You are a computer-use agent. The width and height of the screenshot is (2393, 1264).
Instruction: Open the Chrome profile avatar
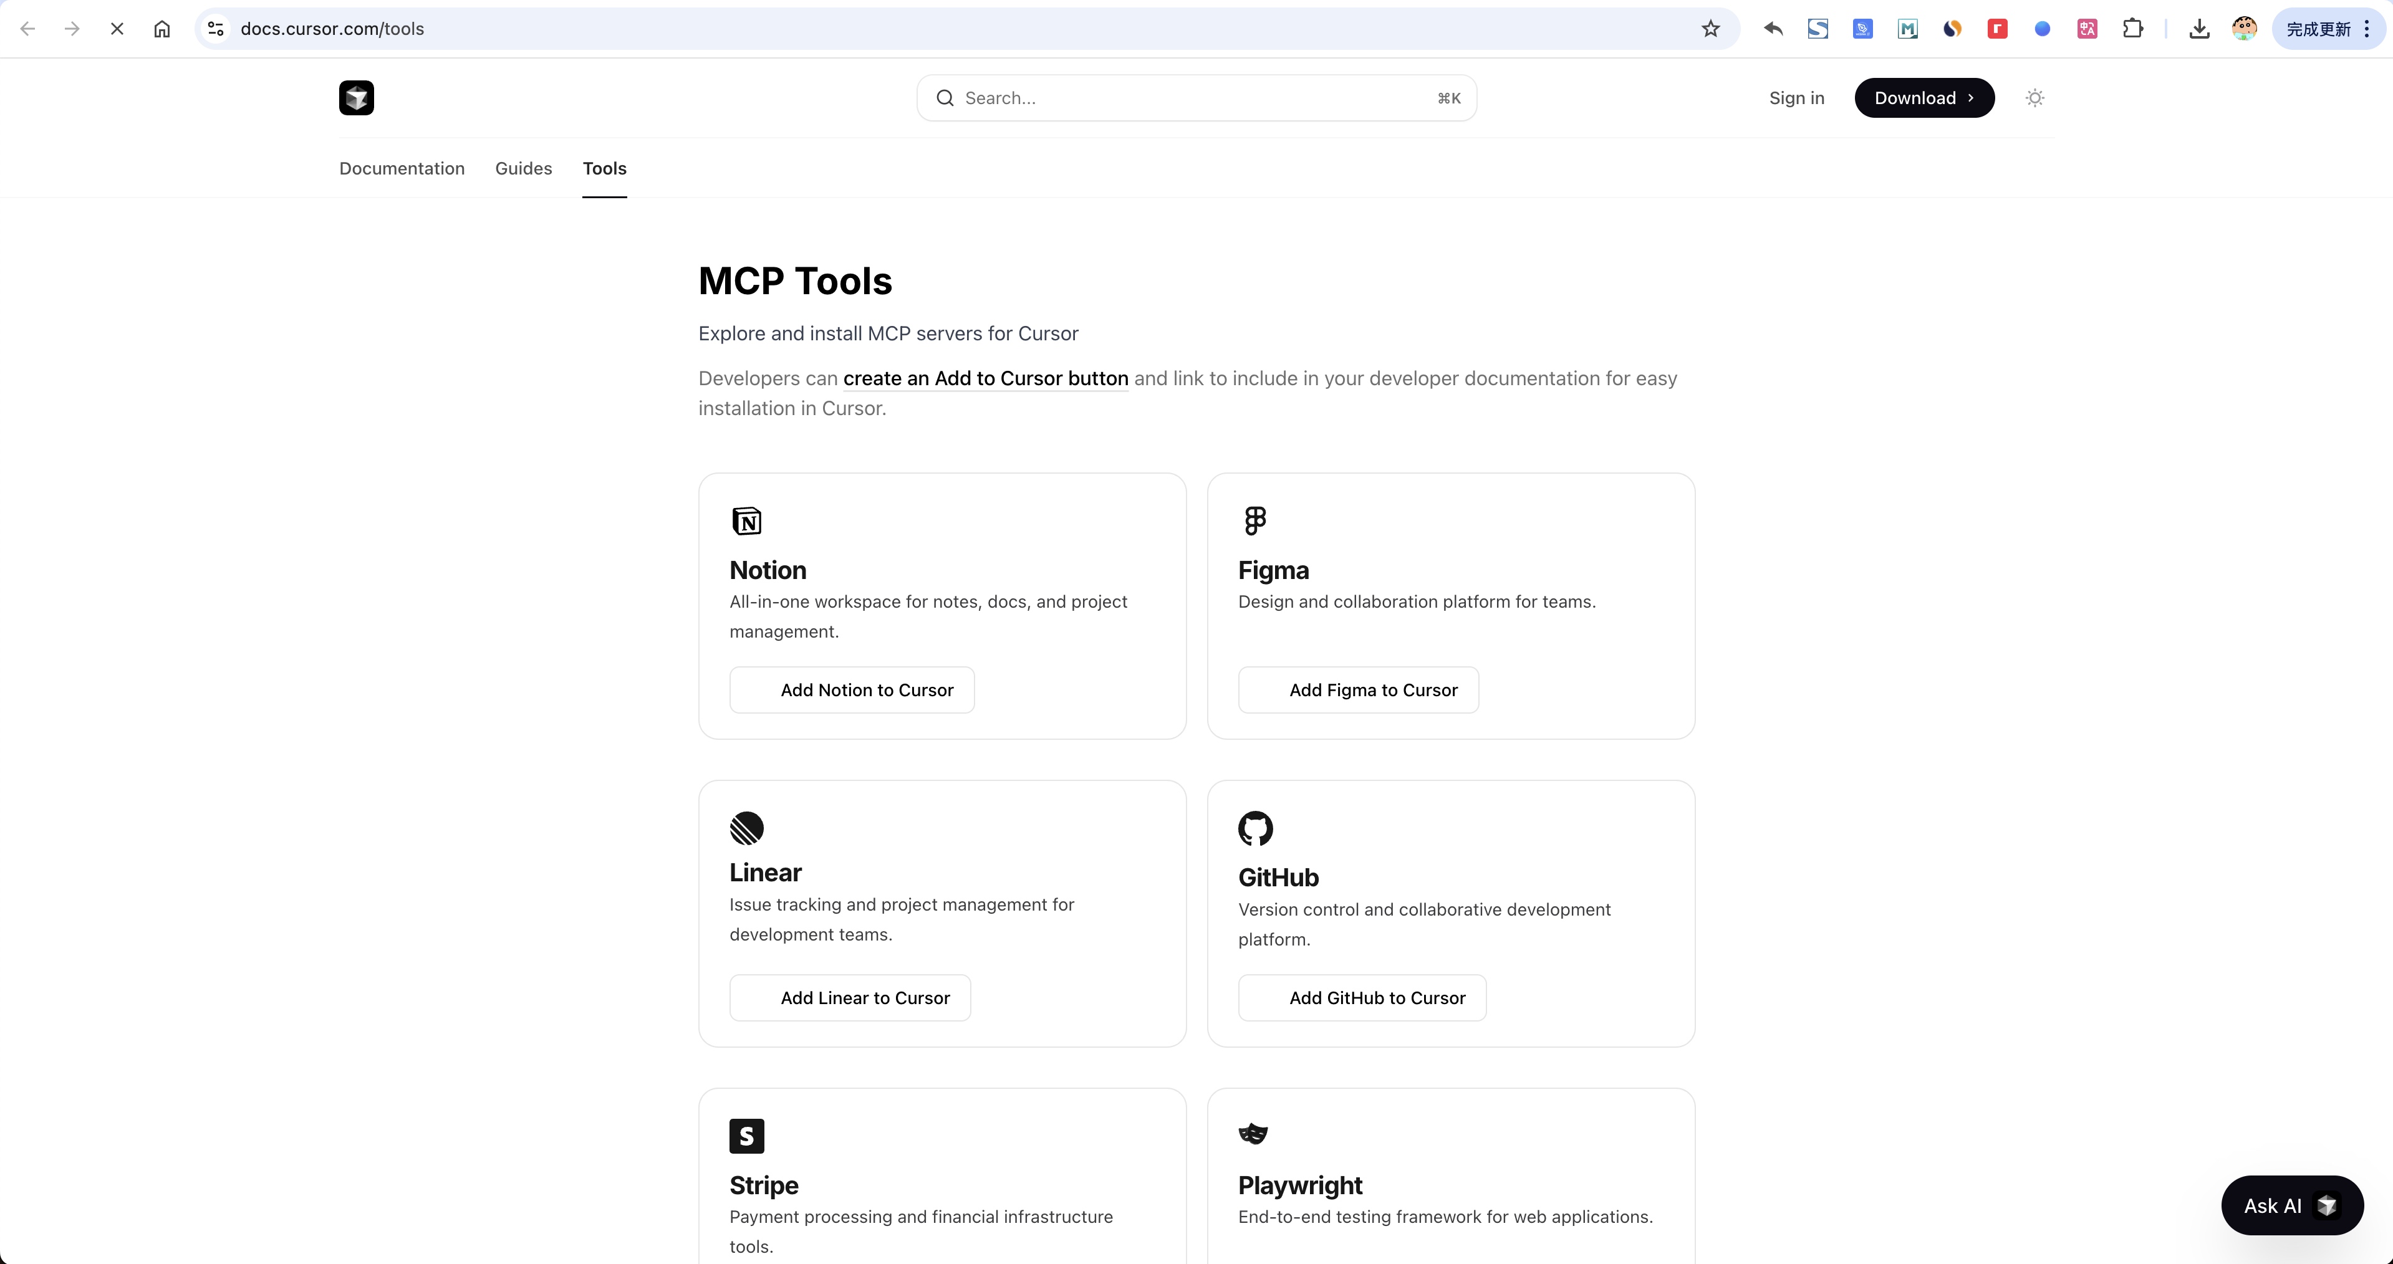pos(2245,29)
